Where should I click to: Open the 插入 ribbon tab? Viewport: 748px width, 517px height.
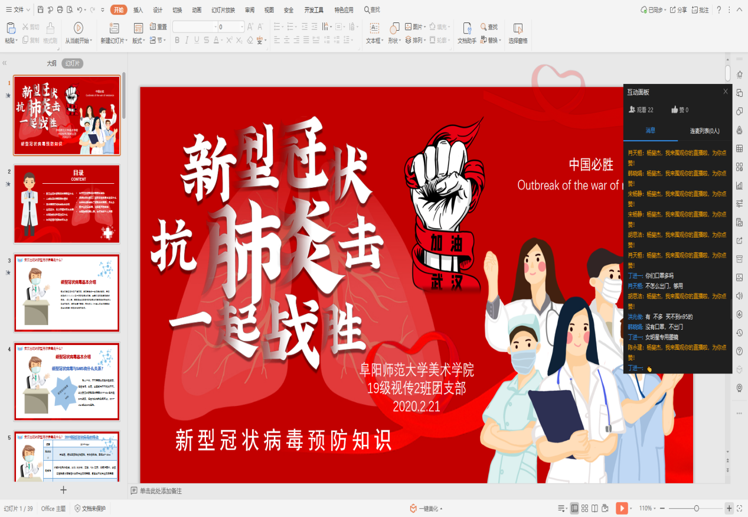(x=138, y=10)
